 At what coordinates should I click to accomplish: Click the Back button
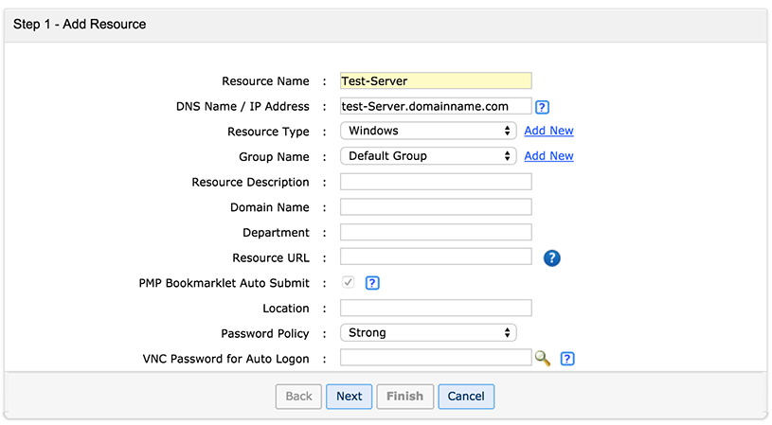298,397
